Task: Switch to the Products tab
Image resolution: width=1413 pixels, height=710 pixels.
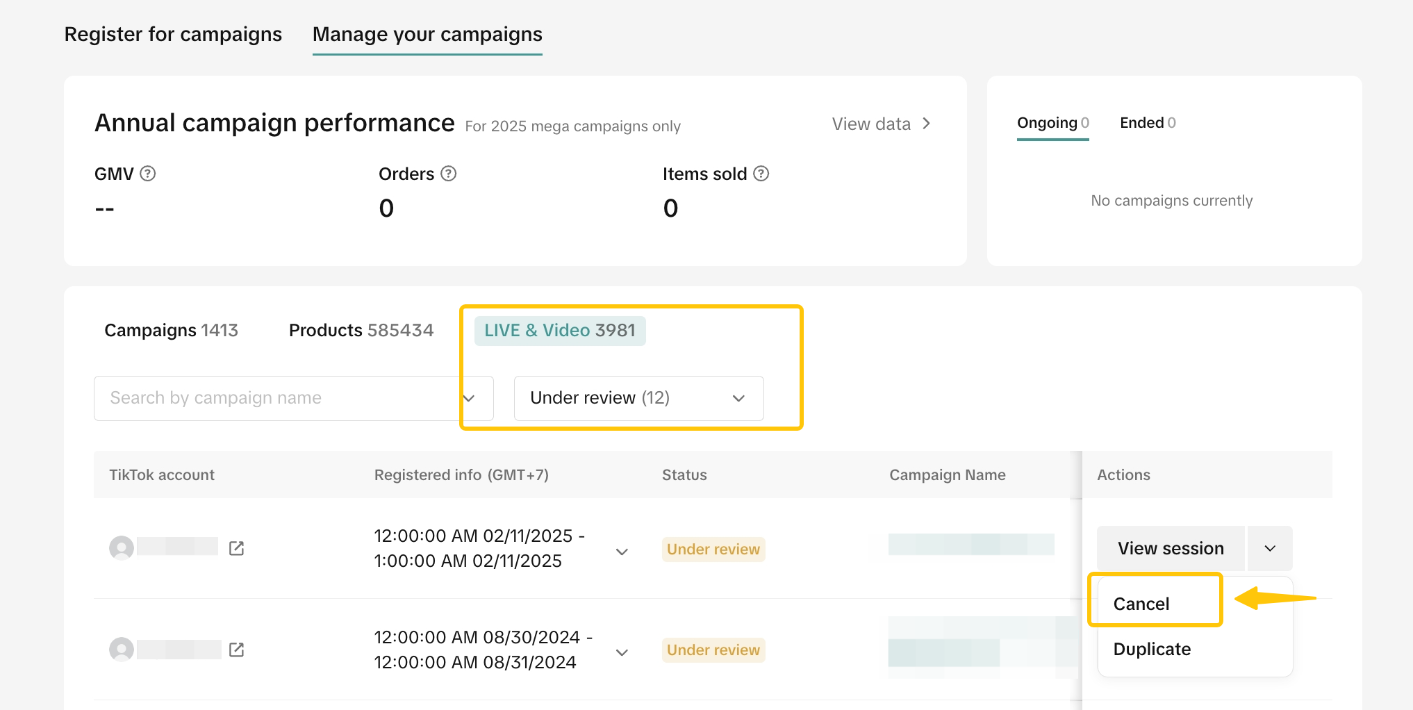Action: click(361, 331)
